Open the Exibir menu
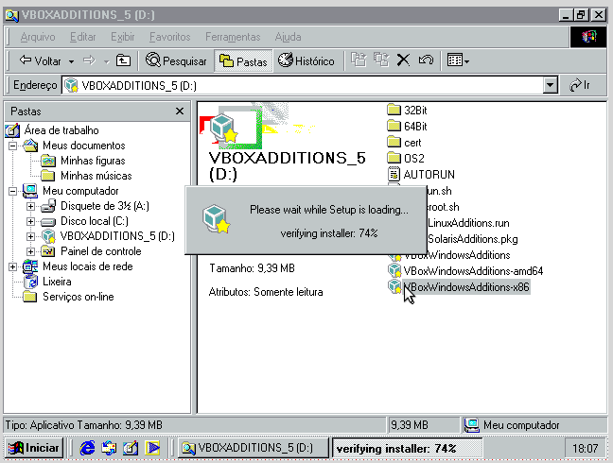613x463 pixels. [x=122, y=37]
